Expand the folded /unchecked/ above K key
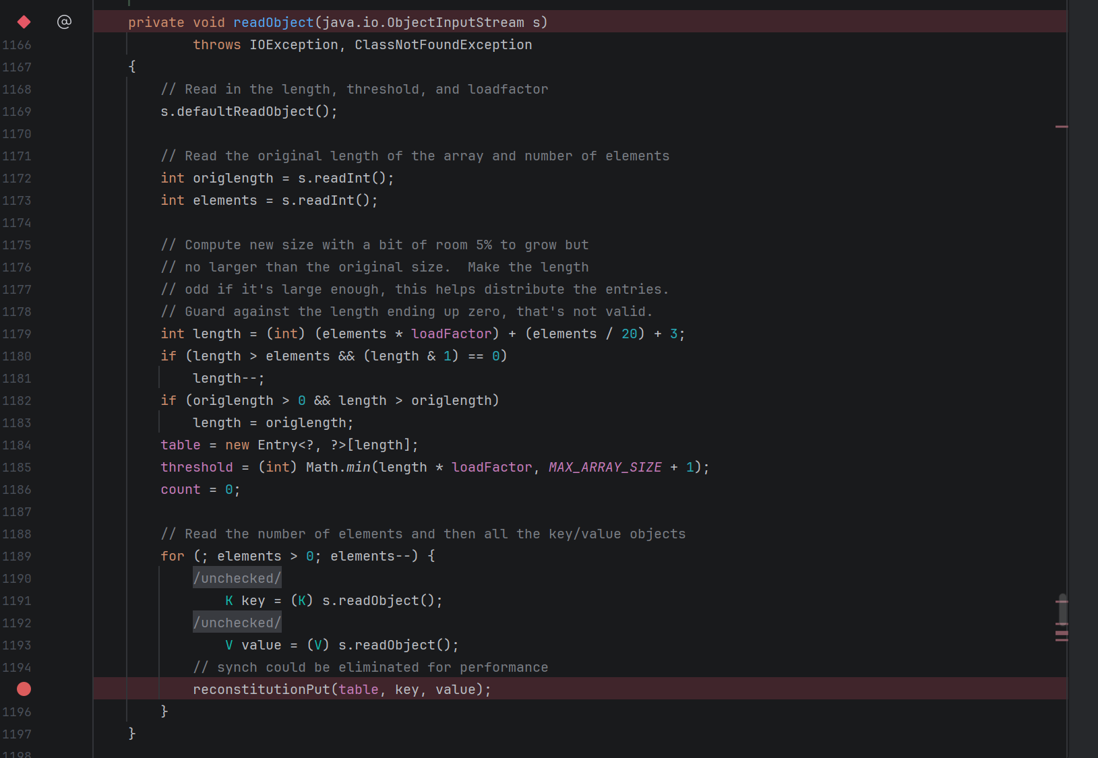The height and width of the screenshot is (758, 1098). [x=237, y=578]
